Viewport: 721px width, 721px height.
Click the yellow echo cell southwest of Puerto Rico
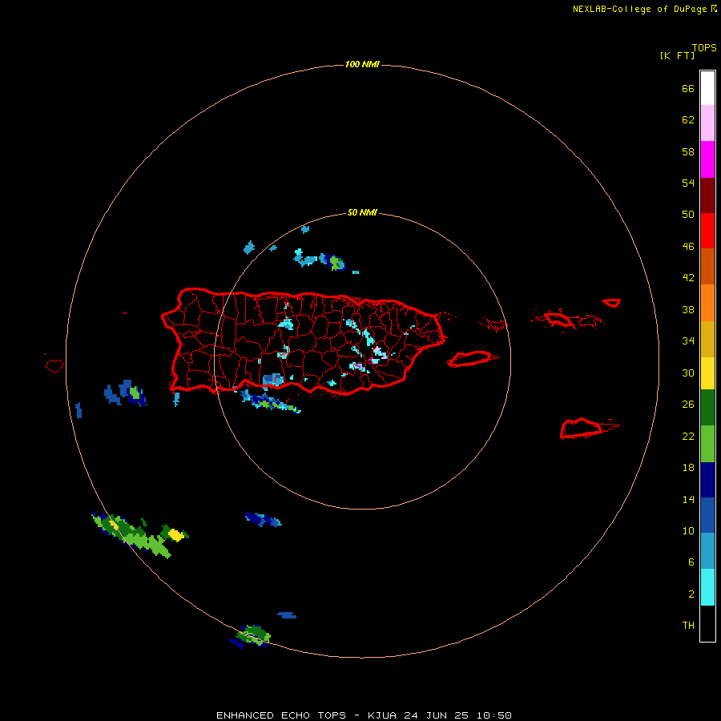[175, 534]
